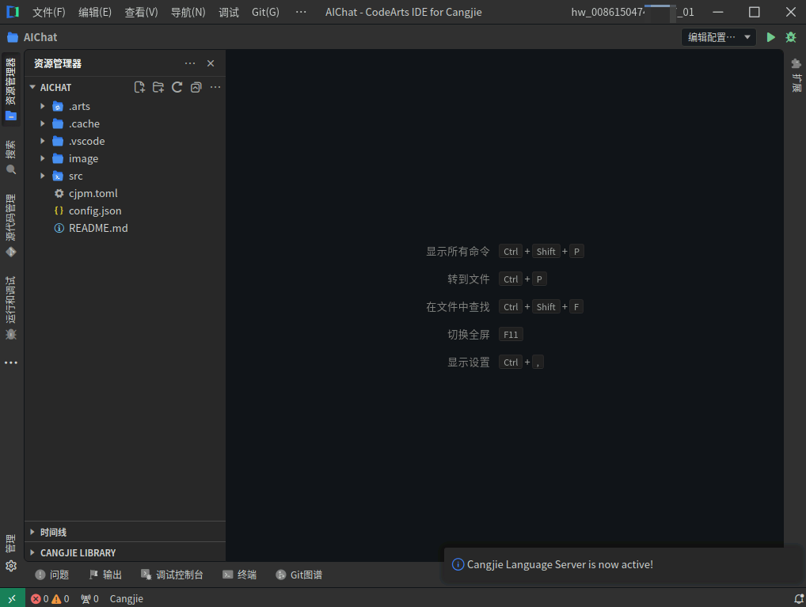Open the Manage (管理) gear settings
806x607 pixels.
11,553
